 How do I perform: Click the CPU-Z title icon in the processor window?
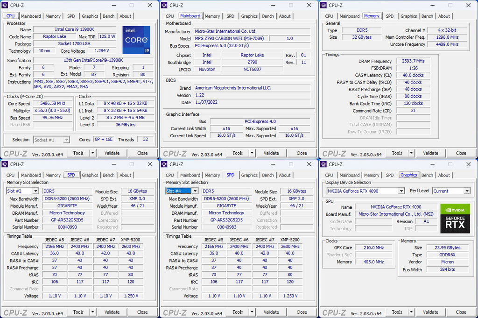[x=5, y=5]
